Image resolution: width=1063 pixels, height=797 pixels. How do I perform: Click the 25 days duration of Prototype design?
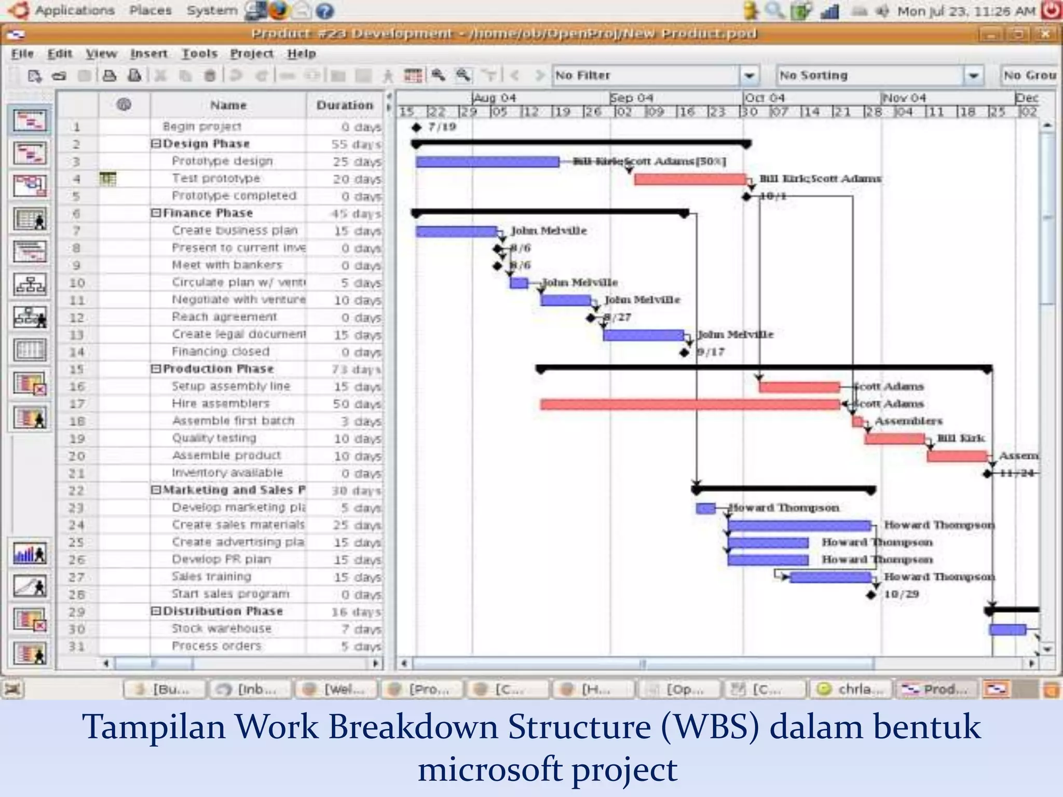[x=357, y=162]
